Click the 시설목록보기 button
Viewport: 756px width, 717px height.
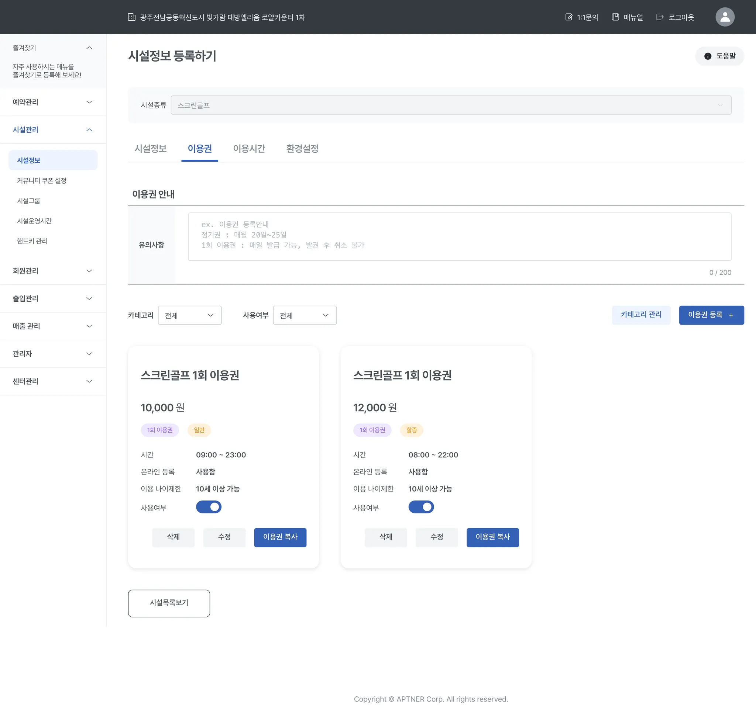[169, 603]
